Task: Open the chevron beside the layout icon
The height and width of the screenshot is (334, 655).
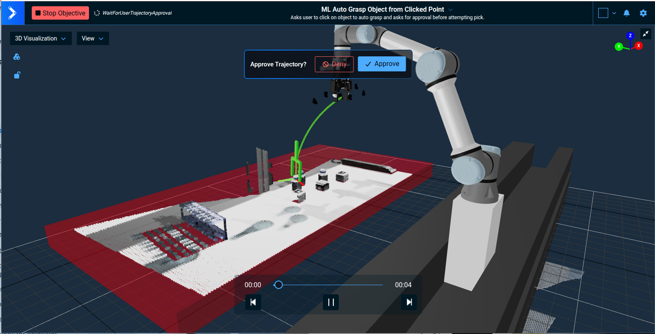Action: point(614,13)
